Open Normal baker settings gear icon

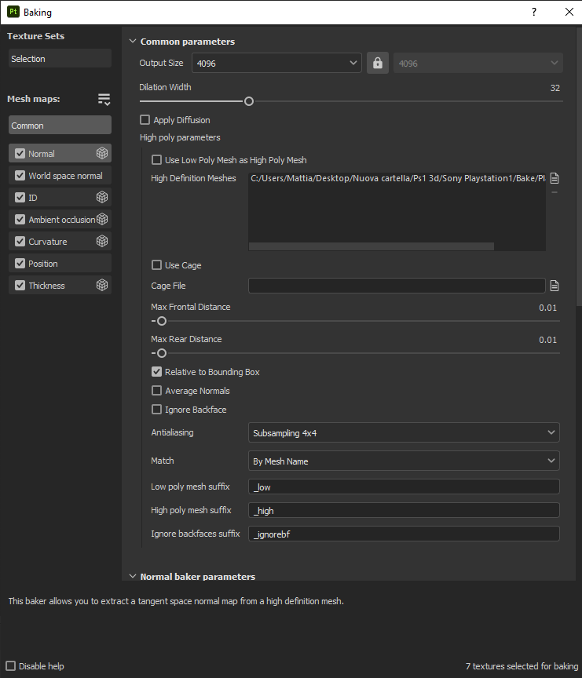tap(103, 153)
